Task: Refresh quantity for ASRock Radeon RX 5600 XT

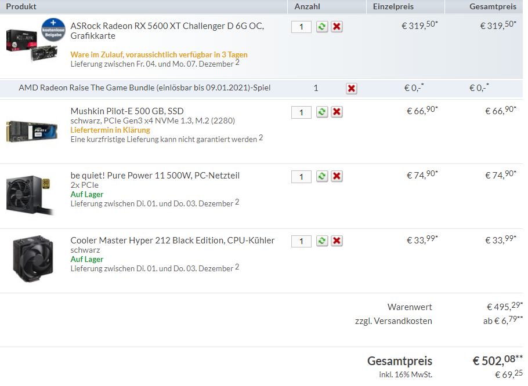Action: point(322,27)
